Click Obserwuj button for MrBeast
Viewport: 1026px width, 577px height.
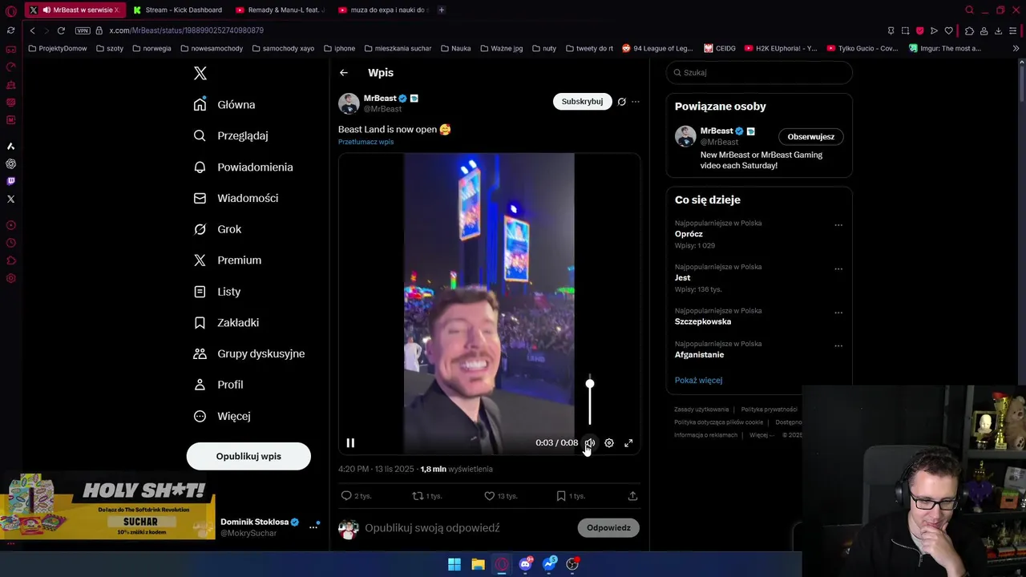[811, 136]
